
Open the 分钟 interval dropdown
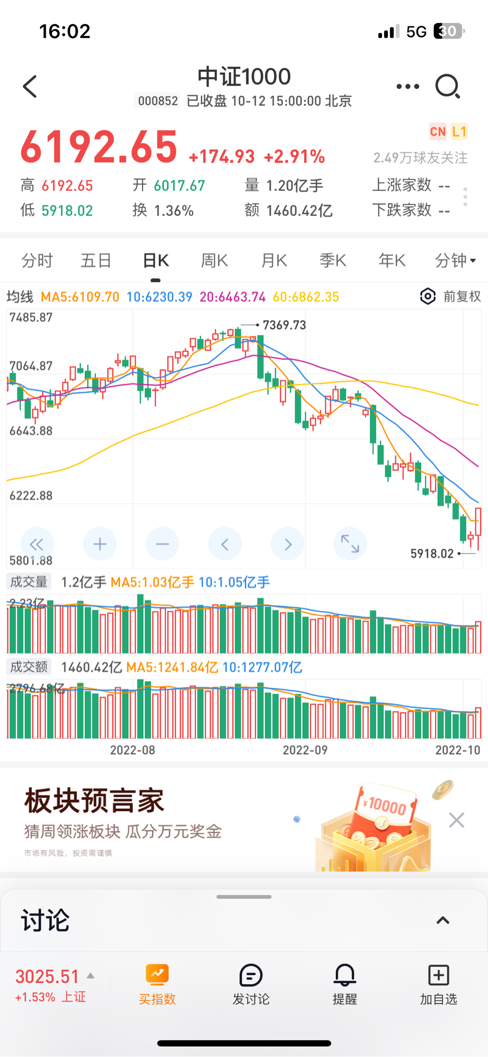(x=455, y=260)
